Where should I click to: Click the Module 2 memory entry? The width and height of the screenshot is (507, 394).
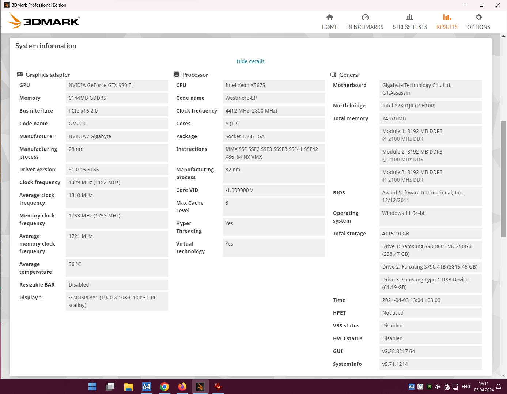click(x=431, y=155)
